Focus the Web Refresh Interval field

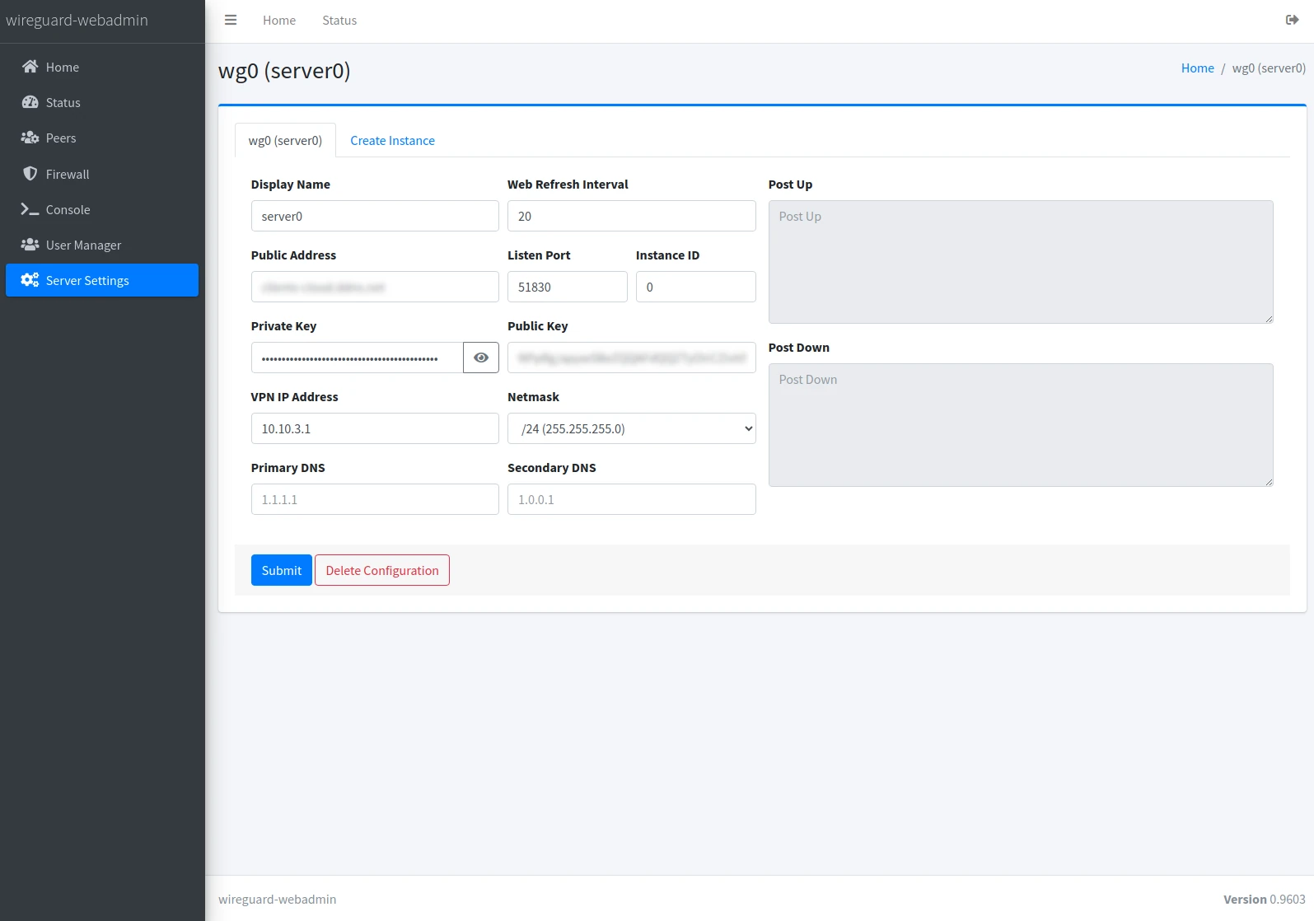(632, 216)
